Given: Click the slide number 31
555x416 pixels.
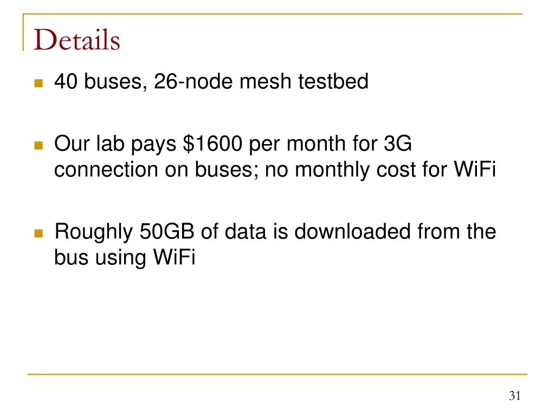Looking at the screenshot, I should point(515,395).
